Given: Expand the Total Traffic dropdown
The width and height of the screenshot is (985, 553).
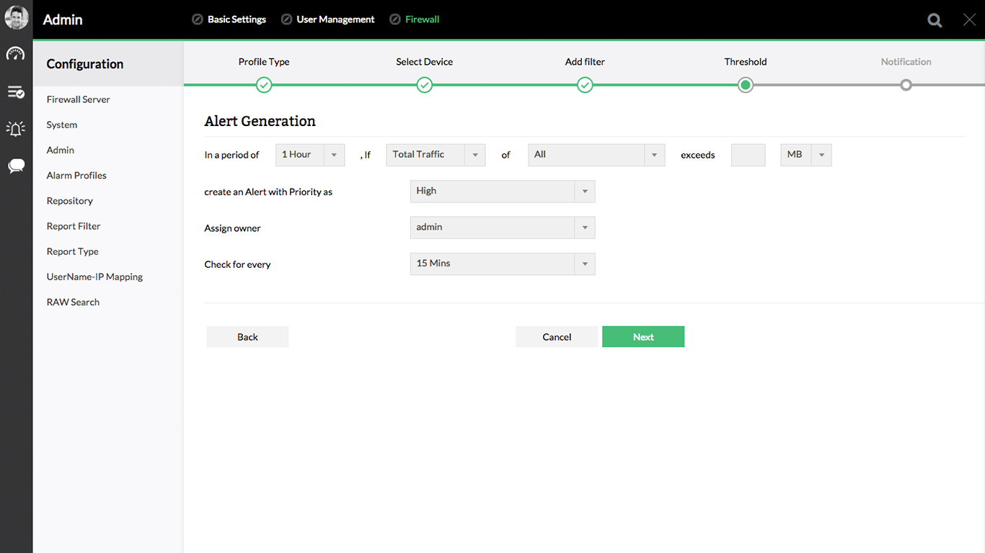Looking at the screenshot, I should [x=436, y=155].
